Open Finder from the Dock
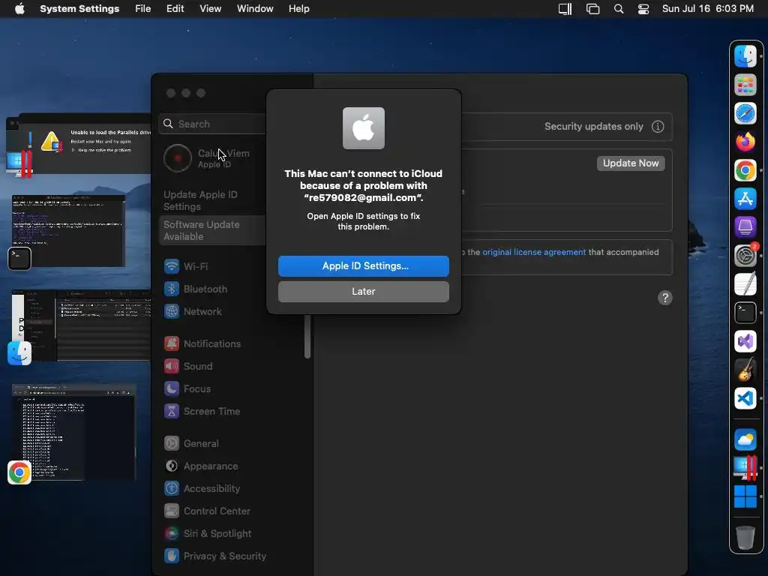The width and height of the screenshot is (768, 576). click(745, 56)
